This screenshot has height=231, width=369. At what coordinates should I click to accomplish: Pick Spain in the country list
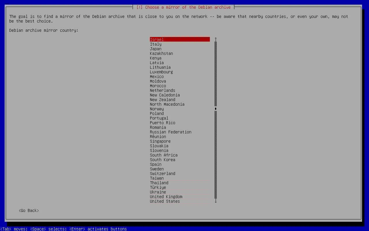pos(180,164)
